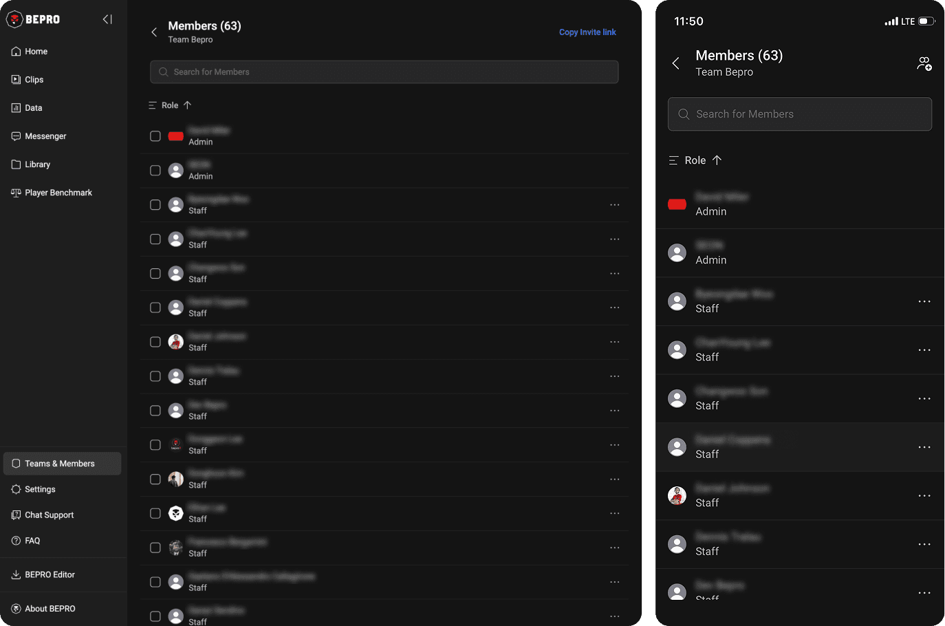This screenshot has height=626, width=945.
Task: Click the red avatar in desktop Admin row
Action: click(x=176, y=136)
